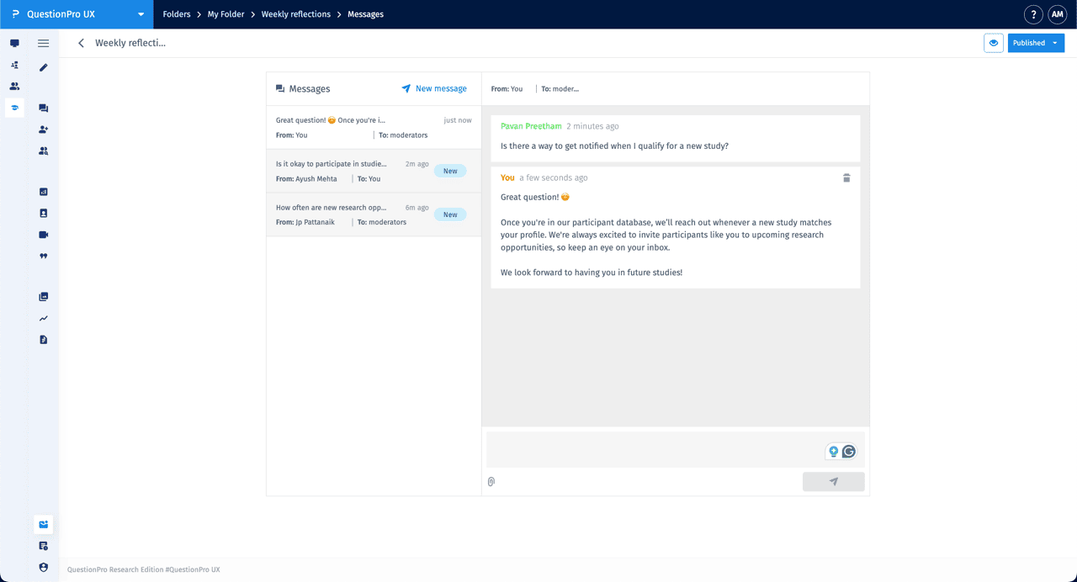Open the document info icon near the sidebar bottom
This screenshot has height=582, width=1077.
(44, 546)
